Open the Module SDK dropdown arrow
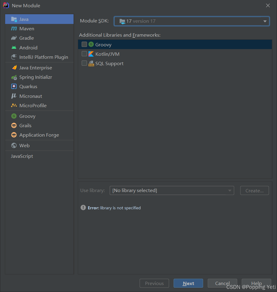Image resolution: width=277 pixels, height=292 pixels. tap(265, 21)
